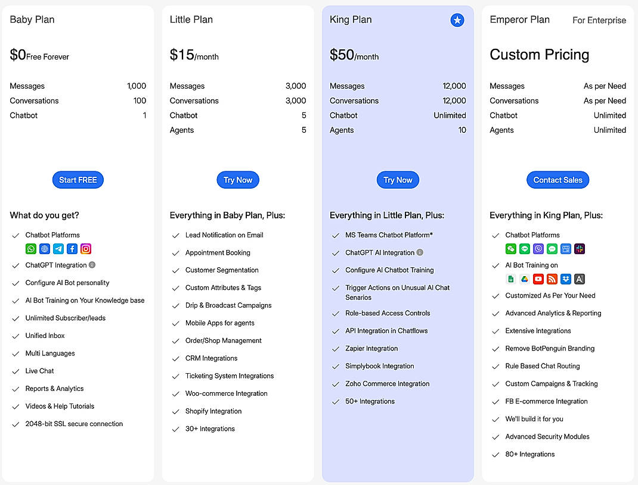The image size is (638, 485).
Task: Click the WeChat platform icon
Action: coord(511,249)
